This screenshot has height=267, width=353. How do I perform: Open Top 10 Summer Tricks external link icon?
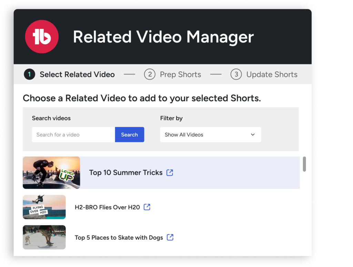pyautogui.click(x=170, y=173)
